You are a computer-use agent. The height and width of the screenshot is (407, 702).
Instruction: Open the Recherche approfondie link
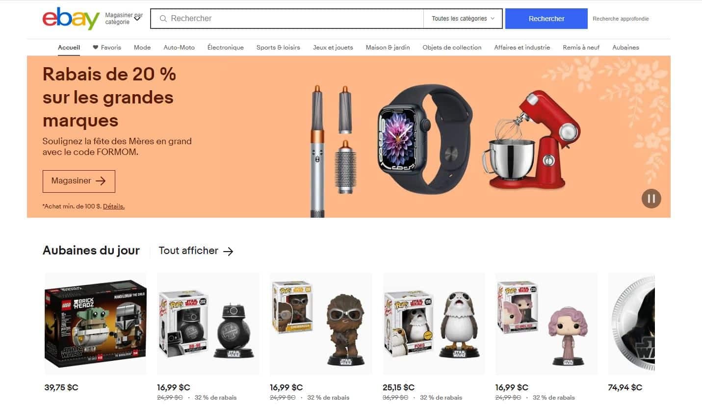[x=621, y=19]
